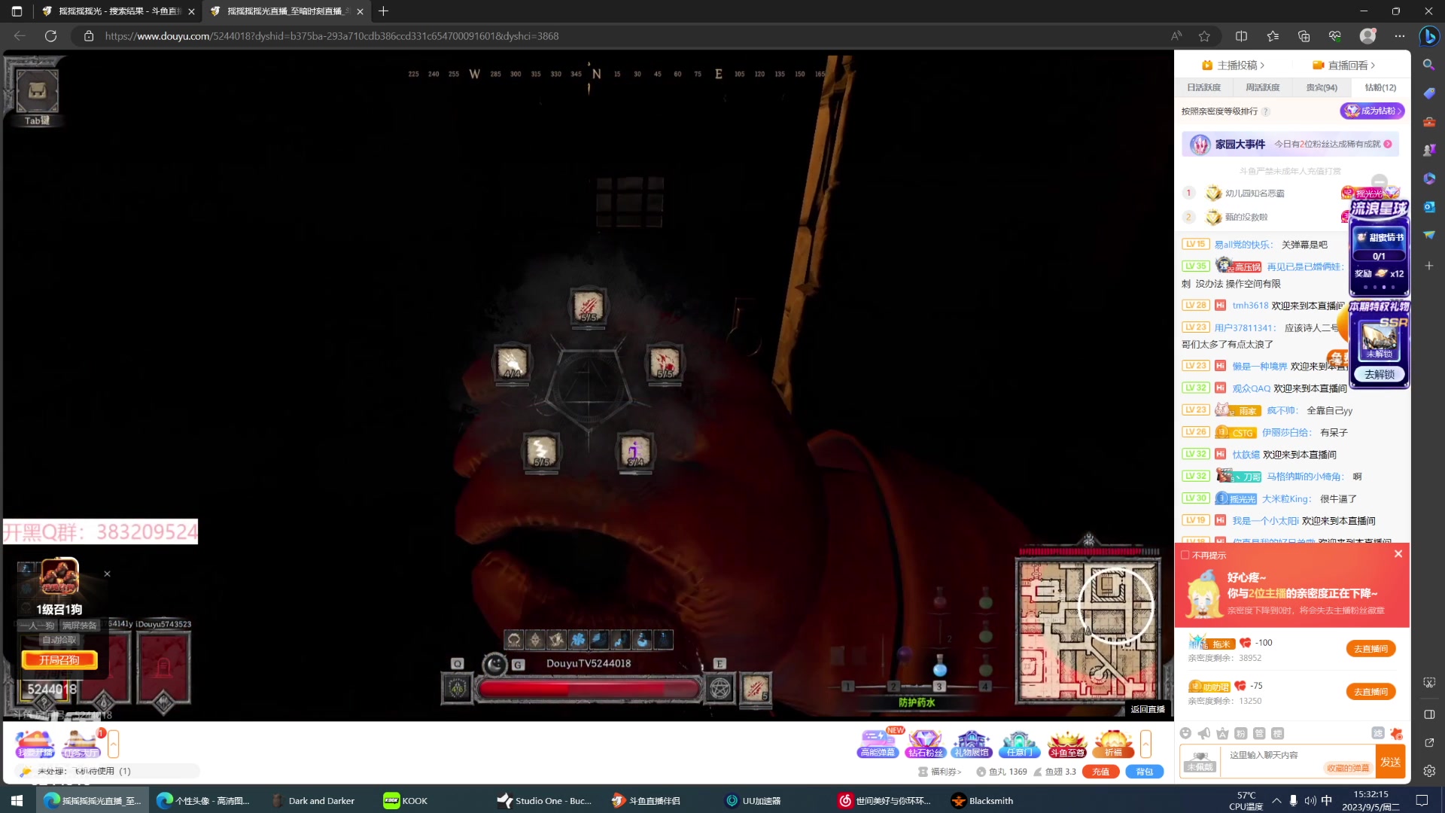Click red gift effects icon beside 滤
This screenshot has width=1445, height=813.
coord(1397,733)
